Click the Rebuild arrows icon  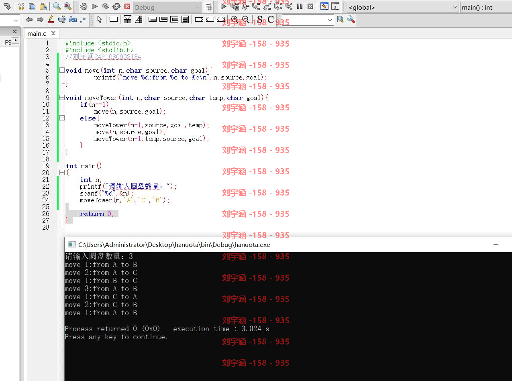click(116, 6)
